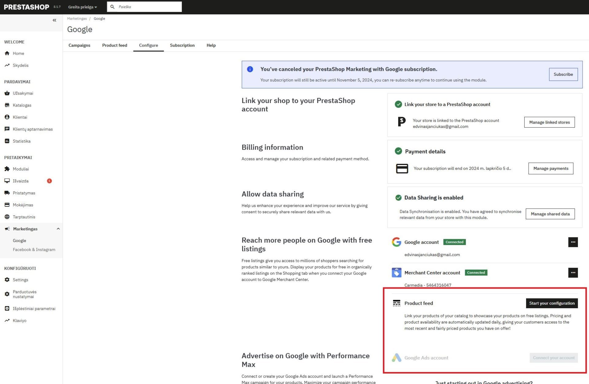
Task: Click the search magnifier icon
Action: [112, 7]
